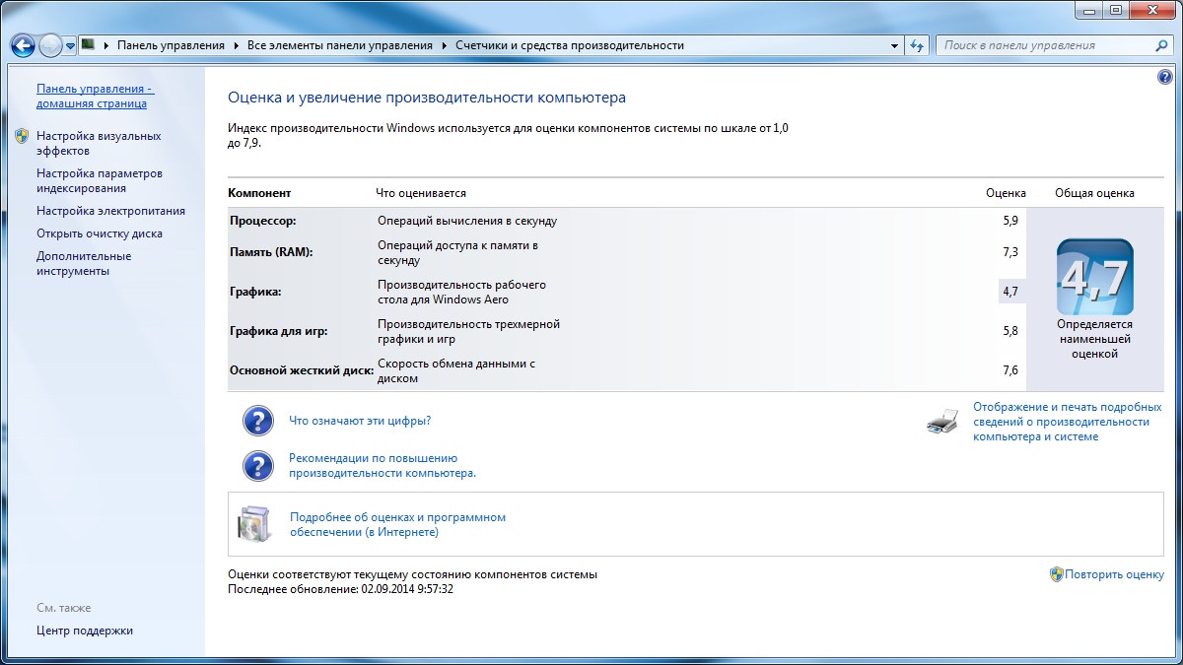Screen dimensions: 1183x665
Task: Click the 'Графика:' row label
Action: (255, 292)
